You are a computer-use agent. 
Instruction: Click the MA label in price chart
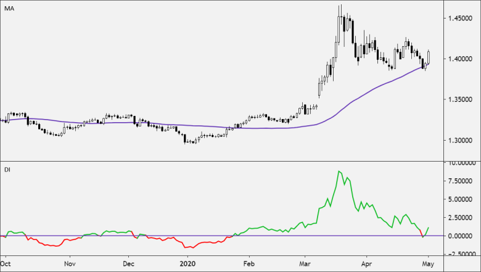coord(9,9)
